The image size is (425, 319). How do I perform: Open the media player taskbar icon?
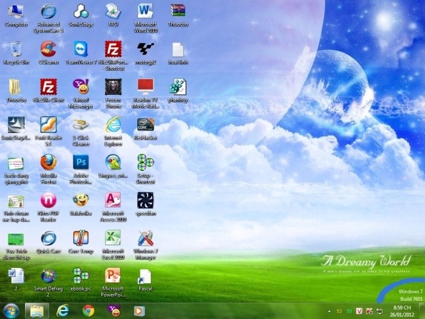(140, 311)
